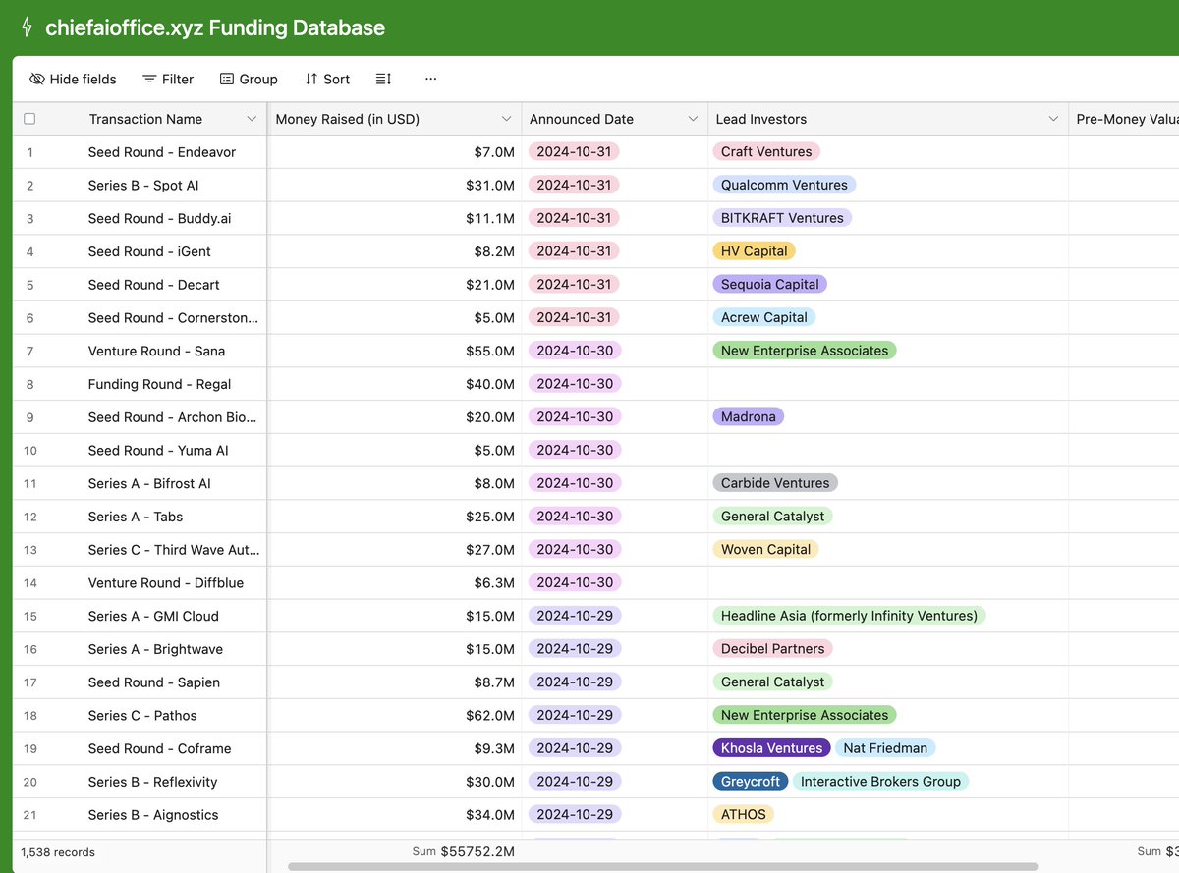Viewport: 1179px width, 873px height.
Task: Select the Greycroft investor tag
Action: click(x=751, y=782)
